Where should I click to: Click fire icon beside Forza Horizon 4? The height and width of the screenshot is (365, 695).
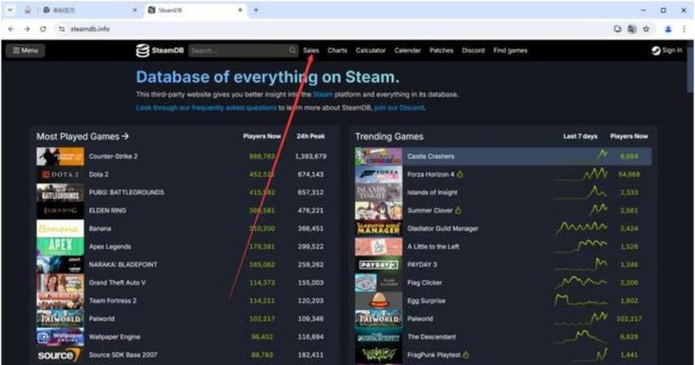pos(460,174)
